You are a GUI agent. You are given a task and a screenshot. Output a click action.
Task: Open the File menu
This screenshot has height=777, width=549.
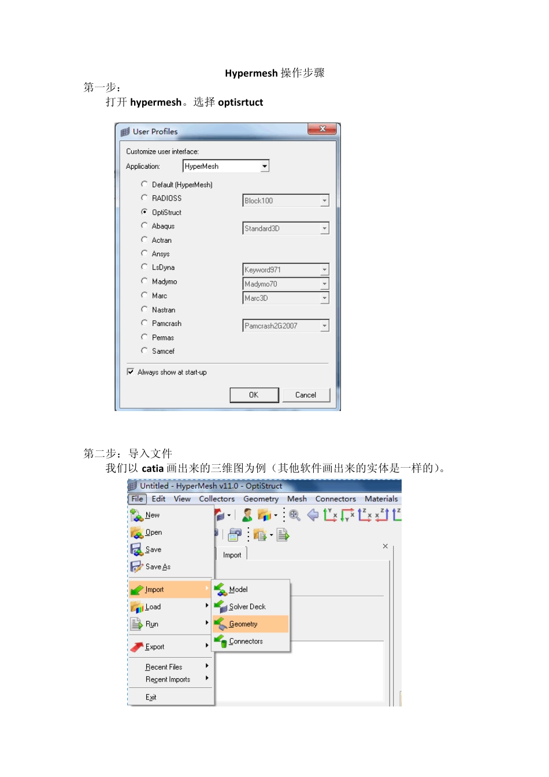click(x=137, y=499)
